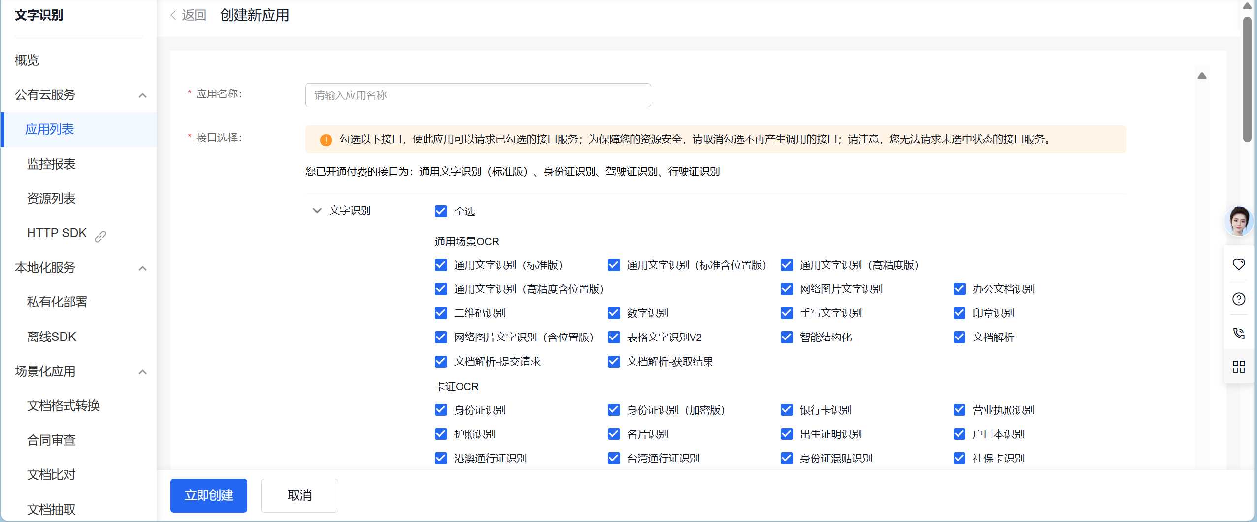Open the customer service avatar assistant
The height and width of the screenshot is (522, 1257).
[x=1238, y=221]
